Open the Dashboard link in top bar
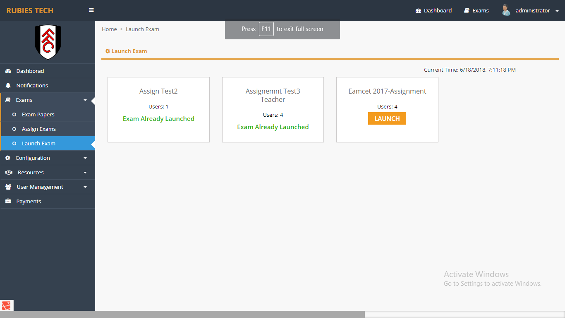The width and height of the screenshot is (565, 318). pos(433,11)
